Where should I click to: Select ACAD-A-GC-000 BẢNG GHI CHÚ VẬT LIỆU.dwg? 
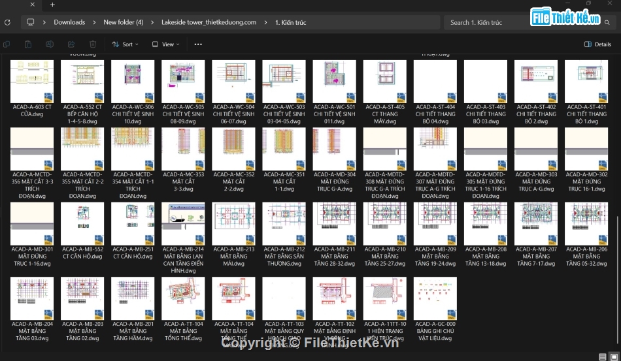click(x=435, y=309)
